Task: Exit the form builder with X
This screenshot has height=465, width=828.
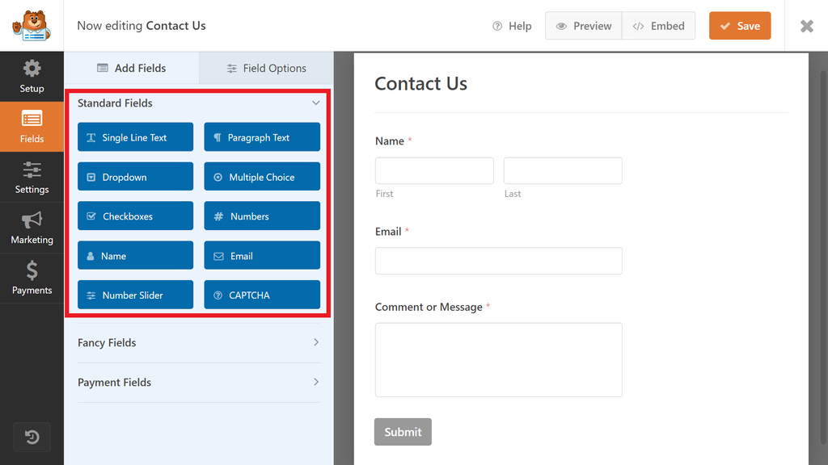Action: click(x=806, y=26)
